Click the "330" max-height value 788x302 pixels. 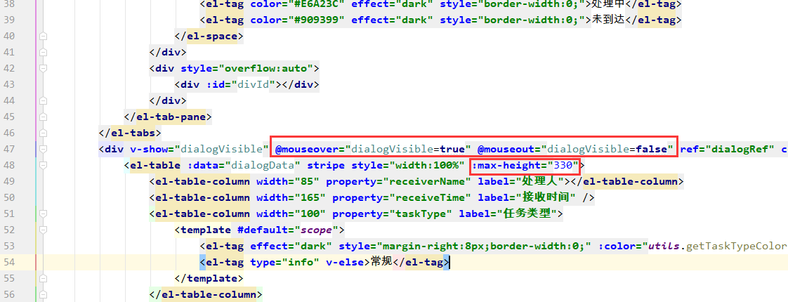coord(563,165)
